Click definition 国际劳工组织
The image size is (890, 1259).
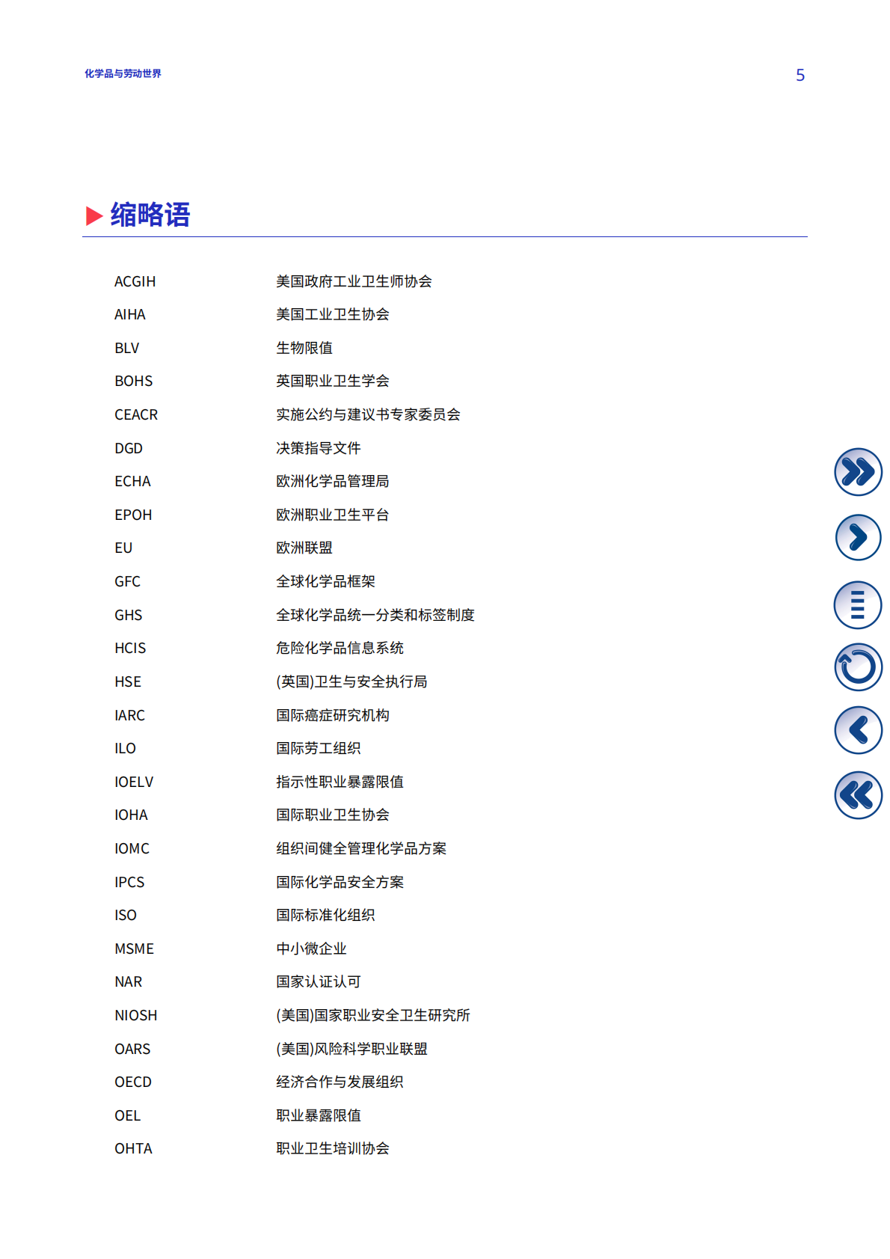(x=319, y=748)
